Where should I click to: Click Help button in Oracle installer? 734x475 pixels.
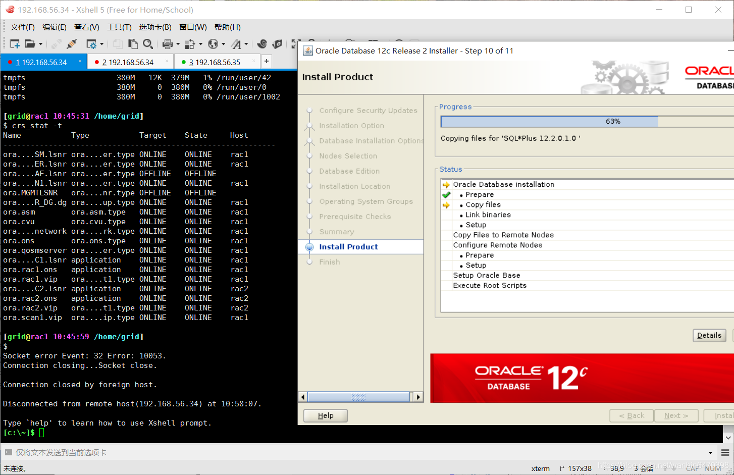coord(326,415)
